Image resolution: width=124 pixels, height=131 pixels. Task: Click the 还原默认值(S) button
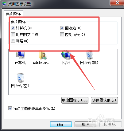click(104, 100)
